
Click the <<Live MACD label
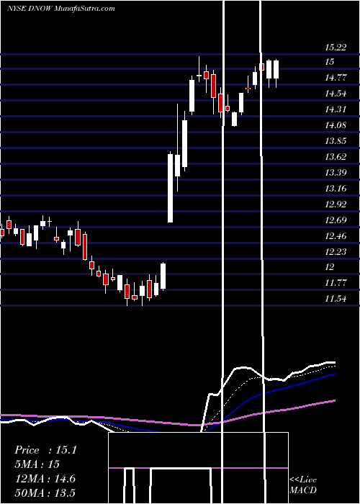303,485
